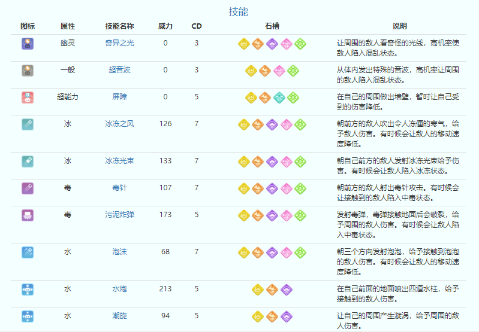
Task: Go to the 泡沫 skill page
Action: pos(119,252)
